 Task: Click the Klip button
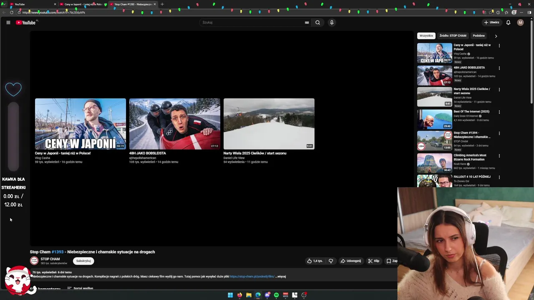click(x=373, y=261)
